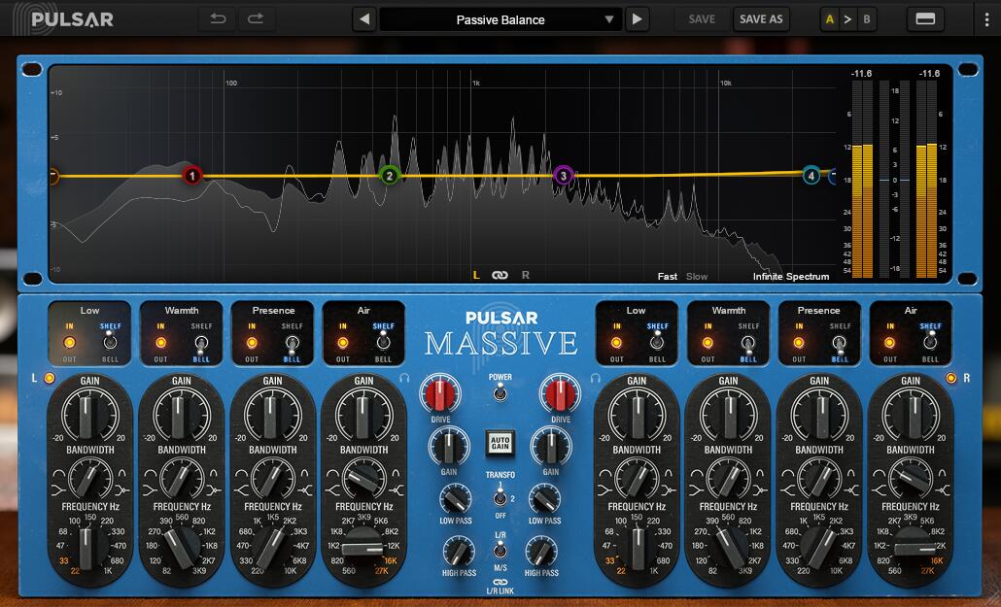The image size is (1001, 607).
Task: Toggle left Low band IN/OUT light
Action: pos(69,343)
